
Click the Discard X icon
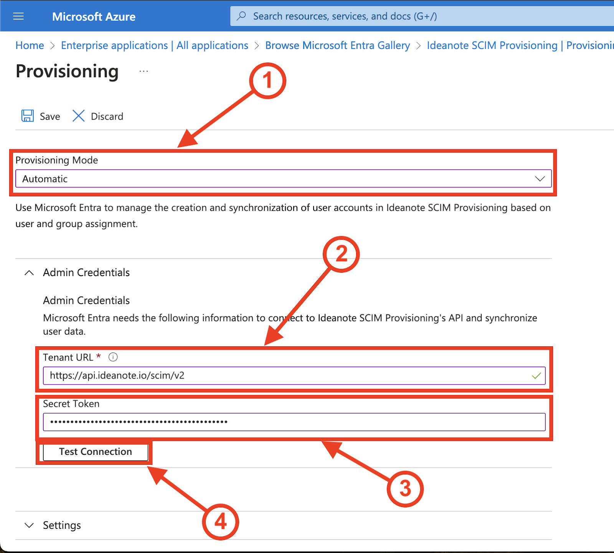[78, 116]
